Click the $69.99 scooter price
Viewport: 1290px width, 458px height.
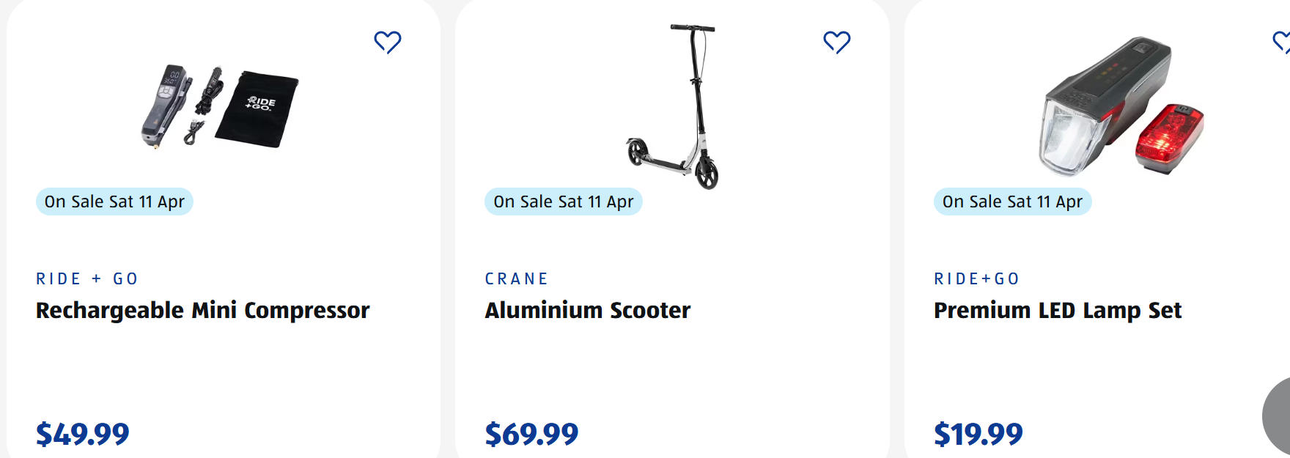coord(531,434)
